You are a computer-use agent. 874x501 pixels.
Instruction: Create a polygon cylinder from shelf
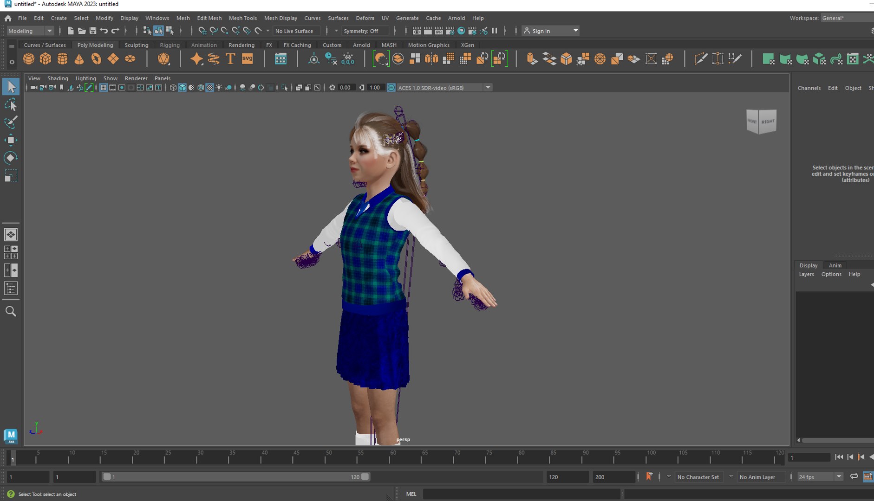tap(63, 59)
